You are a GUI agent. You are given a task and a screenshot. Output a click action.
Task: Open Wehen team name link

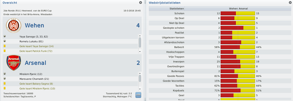pyautogui.click(x=34, y=25)
